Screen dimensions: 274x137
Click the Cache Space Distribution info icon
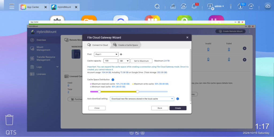[113, 80]
